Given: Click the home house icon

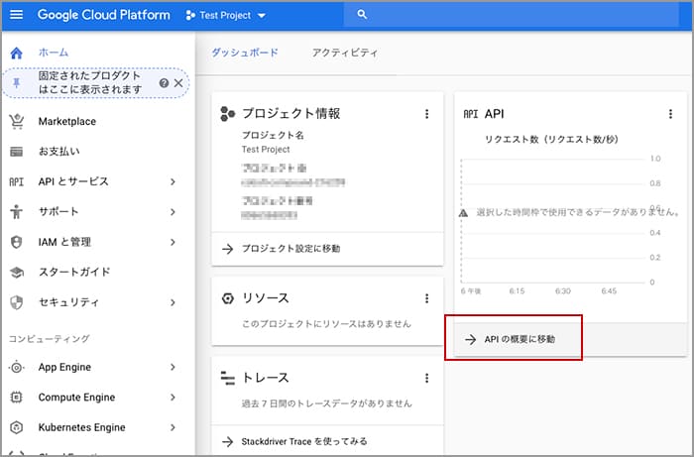Looking at the screenshot, I should (x=17, y=54).
